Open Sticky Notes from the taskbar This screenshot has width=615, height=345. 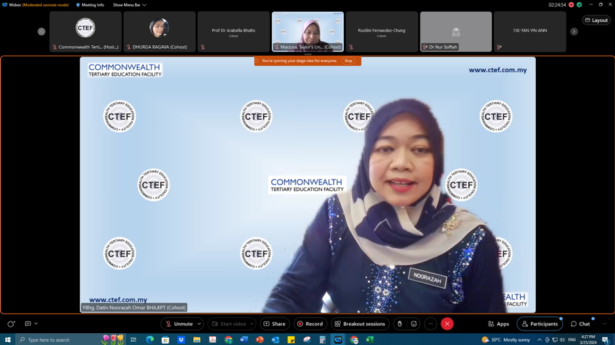pyautogui.click(x=291, y=340)
